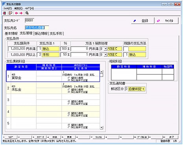The height and width of the screenshot is (145, 183).
Task: Select 同じ条件で合算 radio in row 4
Action: pyautogui.click(x=69, y=116)
